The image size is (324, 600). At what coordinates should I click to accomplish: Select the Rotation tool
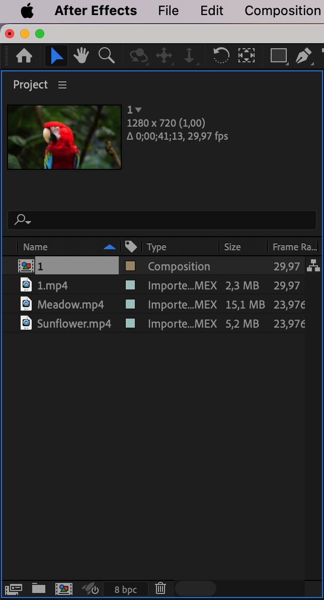click(x=221, y=56)
